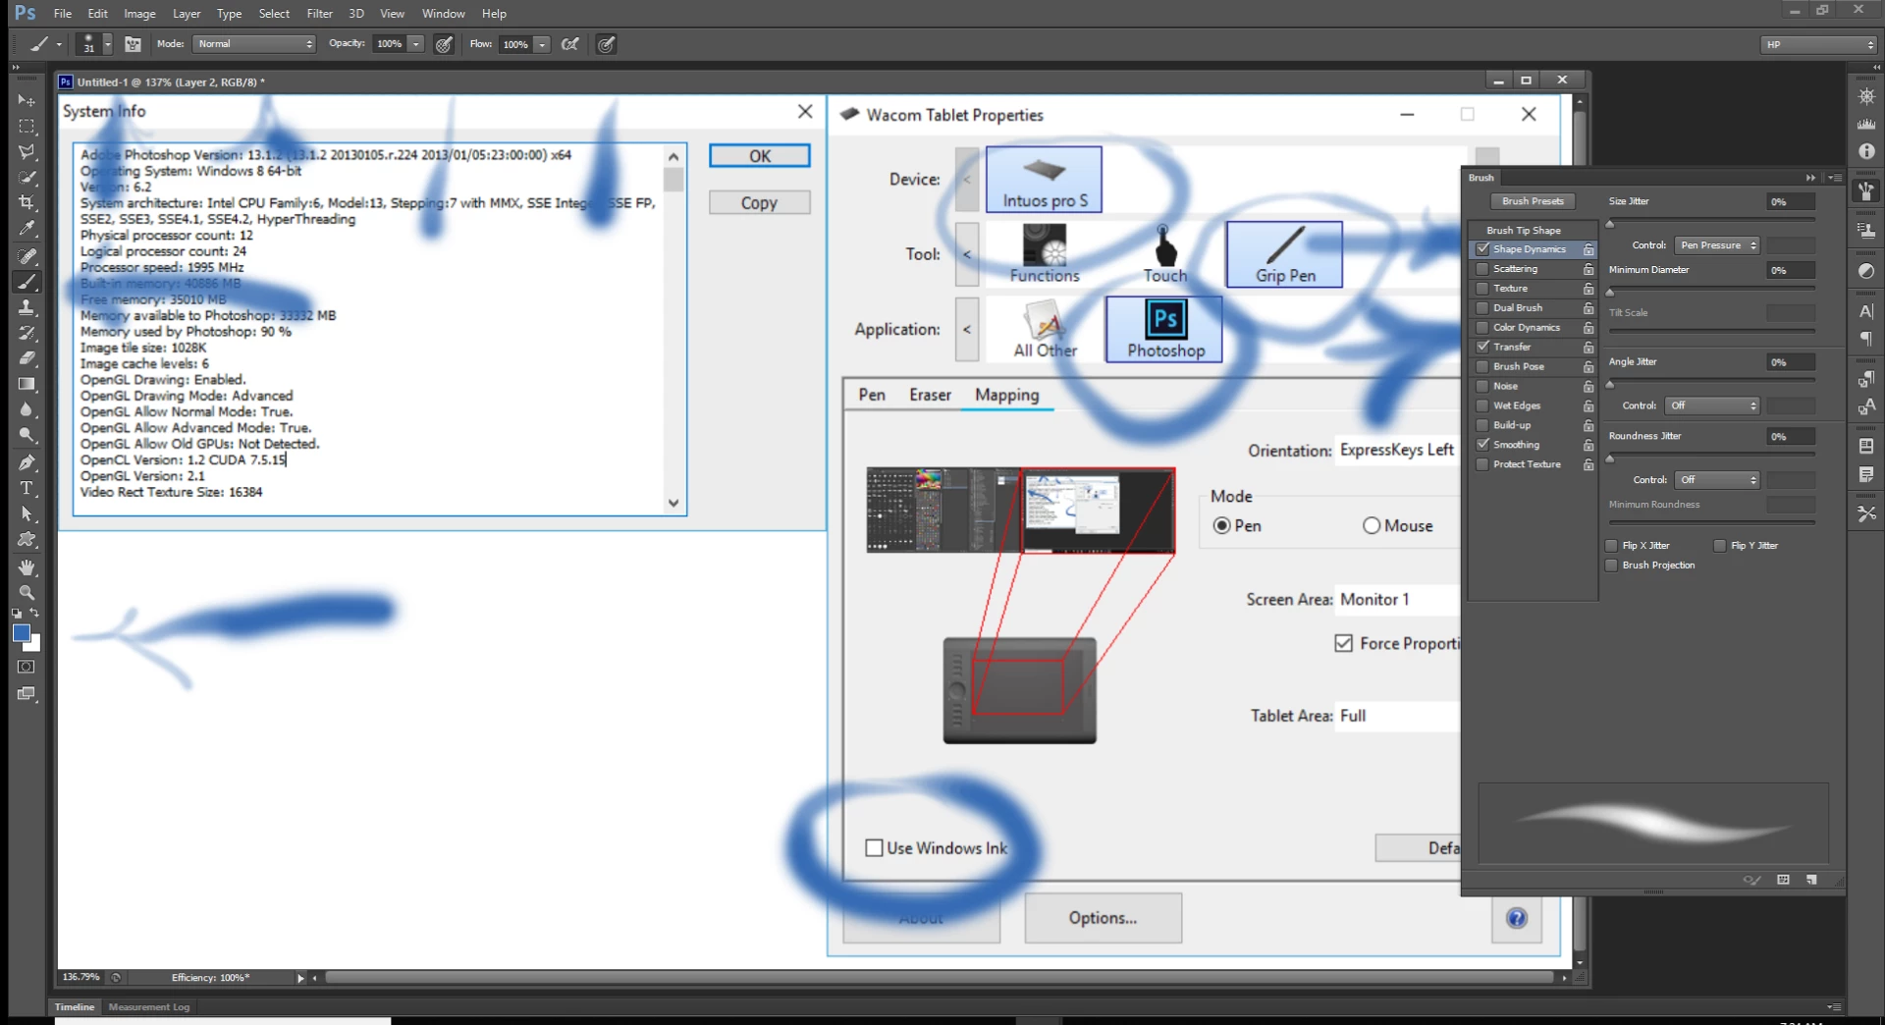1885x1025 pixels.
Task: Select the Hand tool
Action: pyautogui.click(x=27, y=566)
